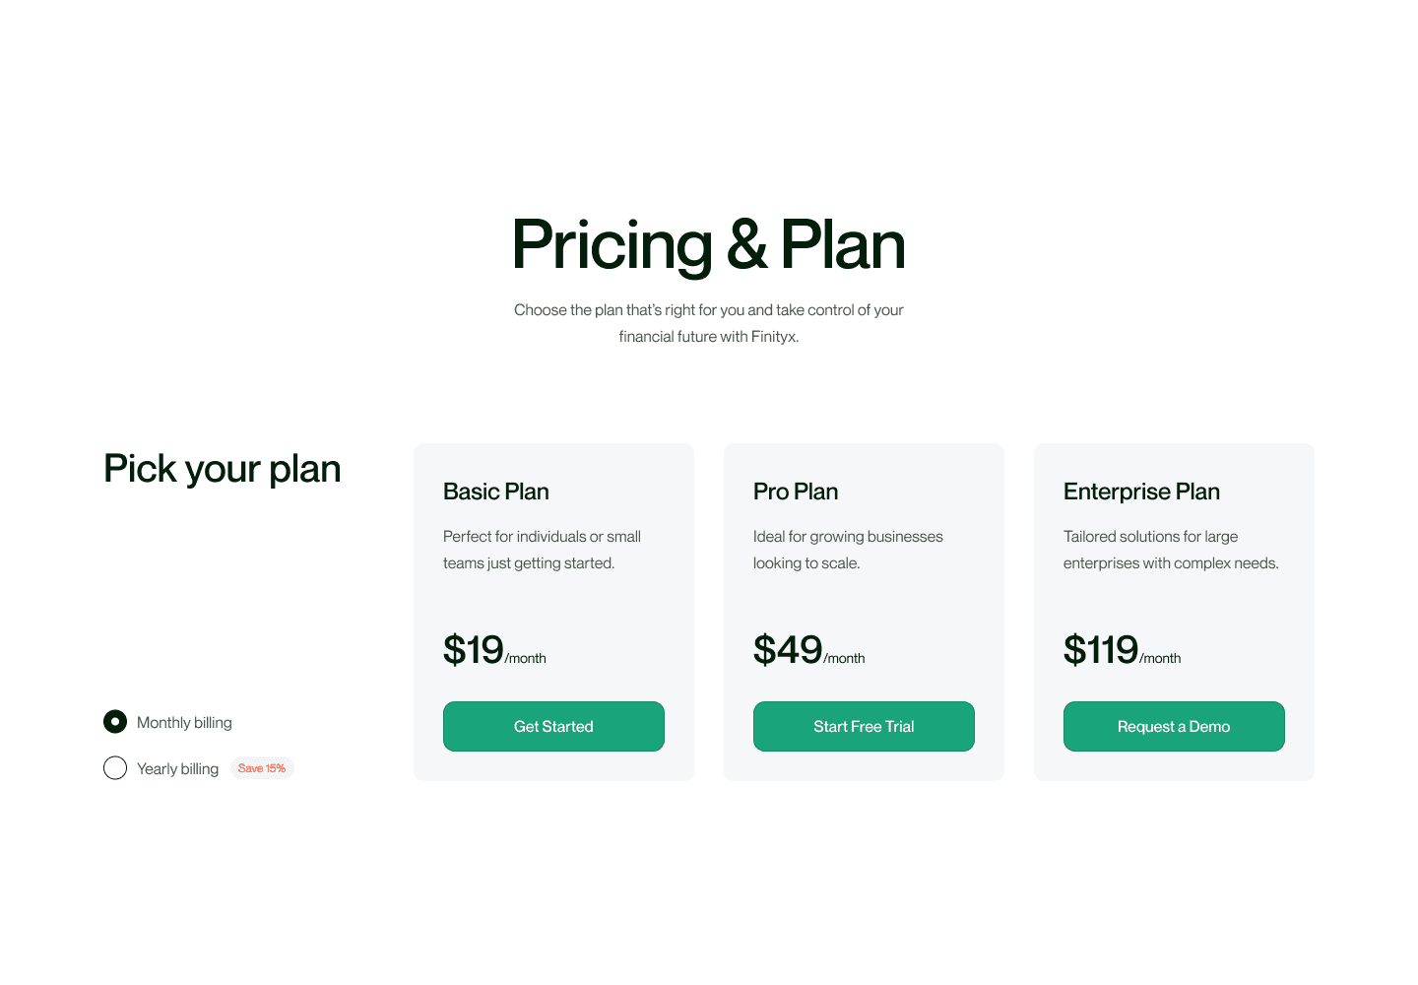The image size is (1418, 985).
Task: Select the Enterprise Plan card
Action: (1174, 611)
